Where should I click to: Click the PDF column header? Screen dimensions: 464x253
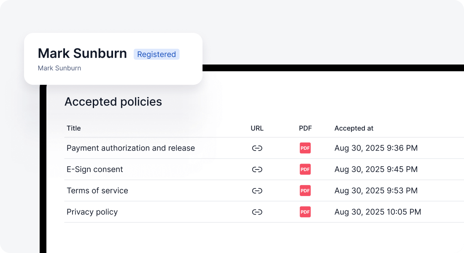(305, 128)
